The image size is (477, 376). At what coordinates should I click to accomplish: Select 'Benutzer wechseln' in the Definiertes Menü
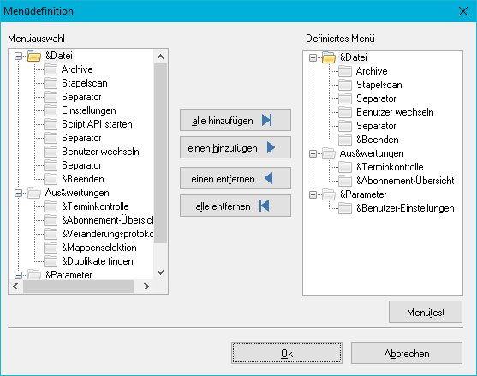395,112
